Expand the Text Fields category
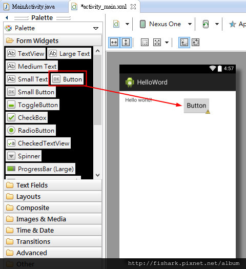Screen dimensions: 246x269 [x=53, y=185]
